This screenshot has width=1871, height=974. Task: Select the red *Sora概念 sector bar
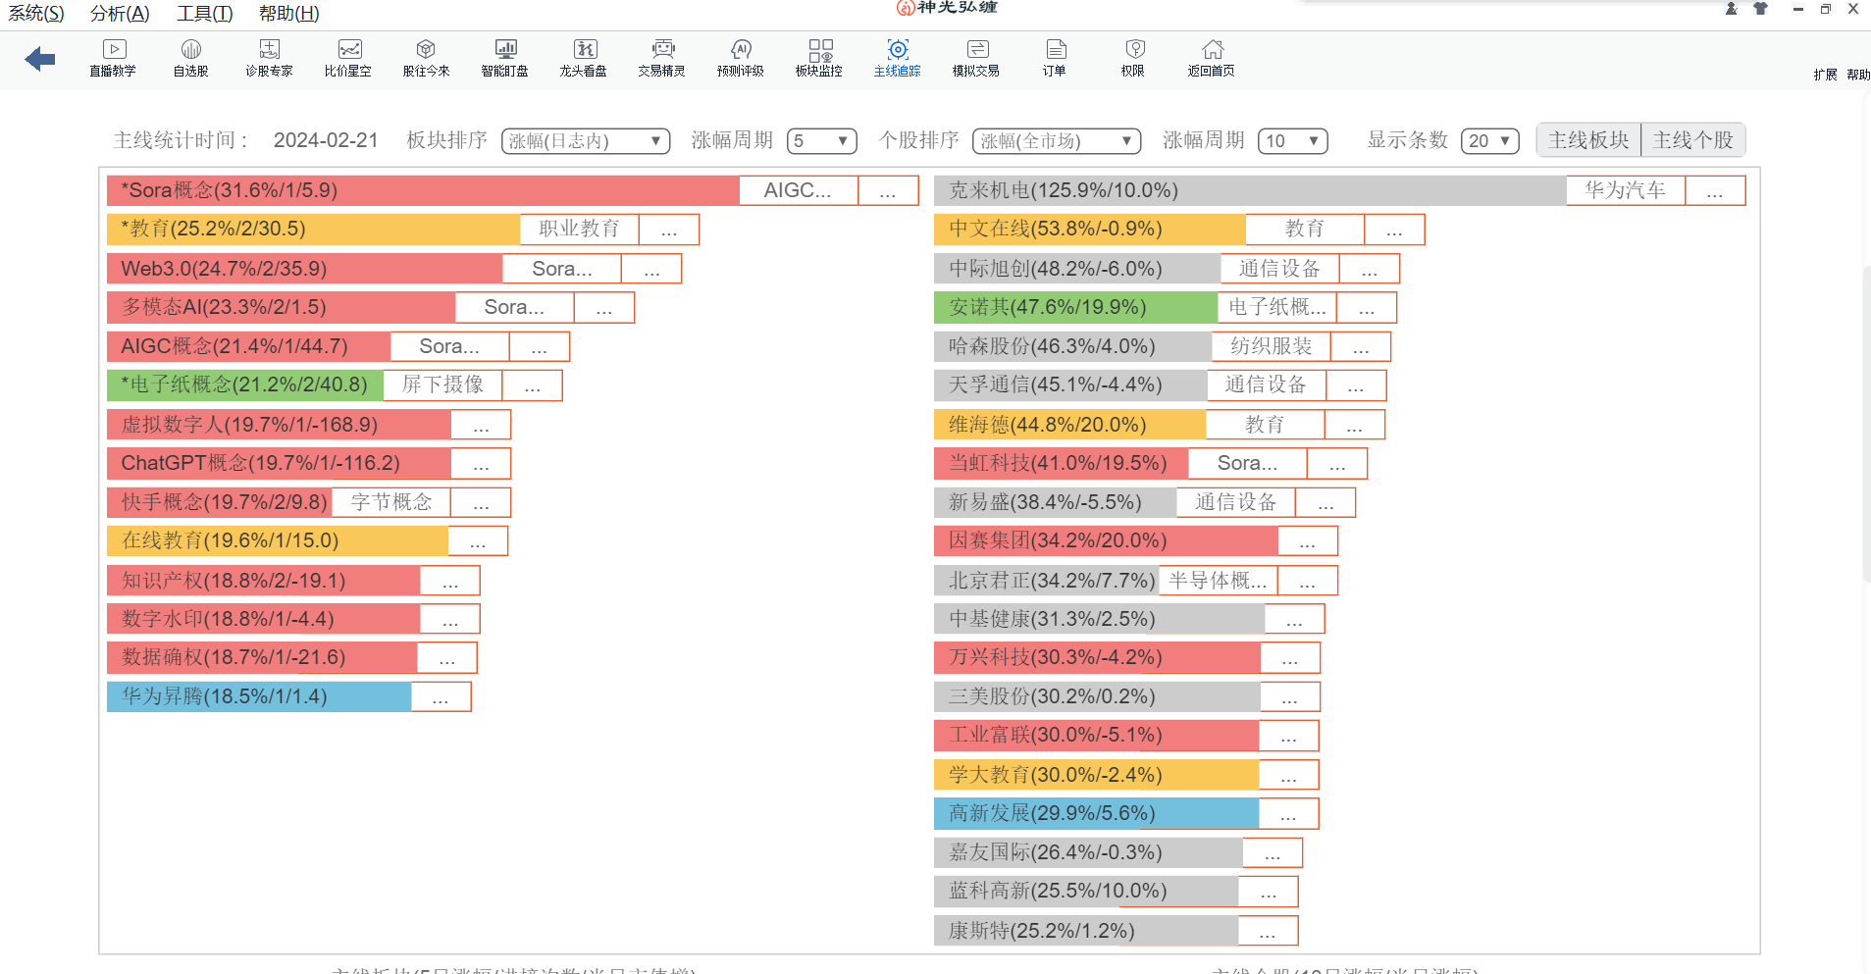tap(423, 190)
